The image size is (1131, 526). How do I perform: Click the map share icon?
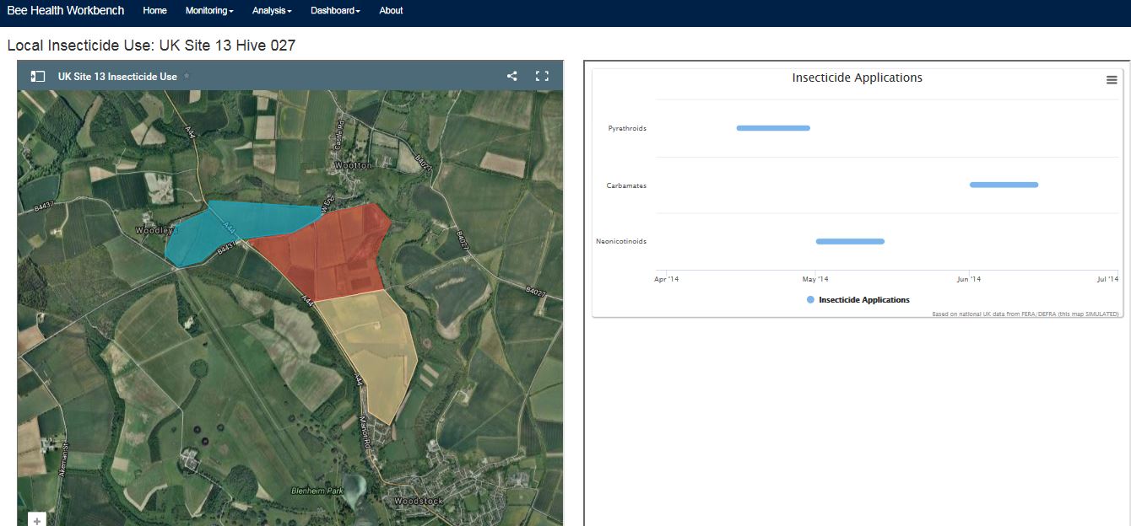point(512,76)
